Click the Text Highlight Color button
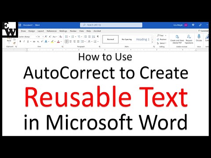This screenshot has height=158, width=211. pyautogui.click(x=52, y=42)
